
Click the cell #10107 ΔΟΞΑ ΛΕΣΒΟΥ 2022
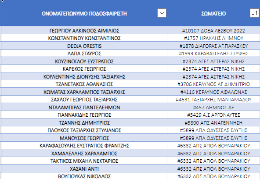(213, 30)
